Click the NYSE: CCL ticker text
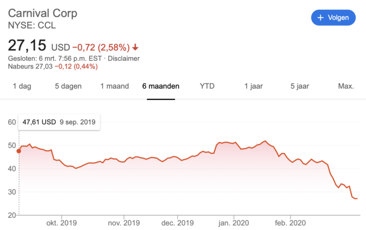 click(x=32, y=25)
